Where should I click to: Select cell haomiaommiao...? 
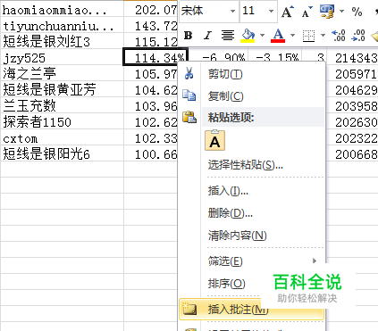click(62, 10)
